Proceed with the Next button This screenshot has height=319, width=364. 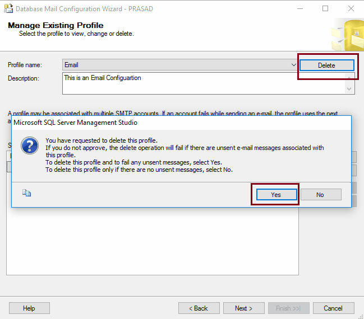pyautogui.click(x=243, y=308)
